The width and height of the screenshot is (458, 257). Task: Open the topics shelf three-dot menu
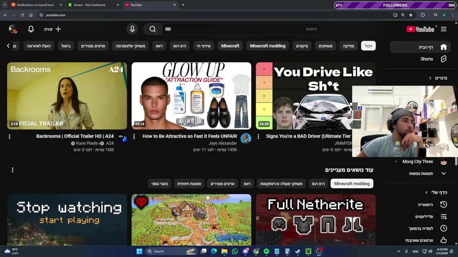tap(13, 170)
